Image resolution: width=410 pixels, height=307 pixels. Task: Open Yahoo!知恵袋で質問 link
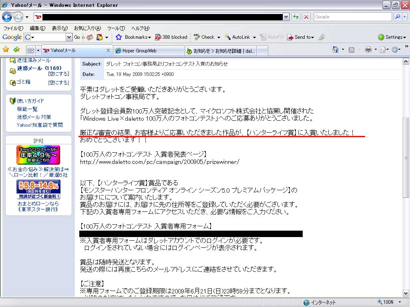tap(40, 125)
